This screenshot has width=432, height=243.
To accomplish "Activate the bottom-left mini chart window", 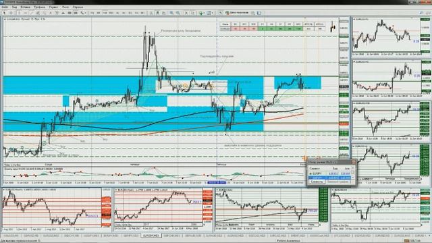I will pos(57,210).
